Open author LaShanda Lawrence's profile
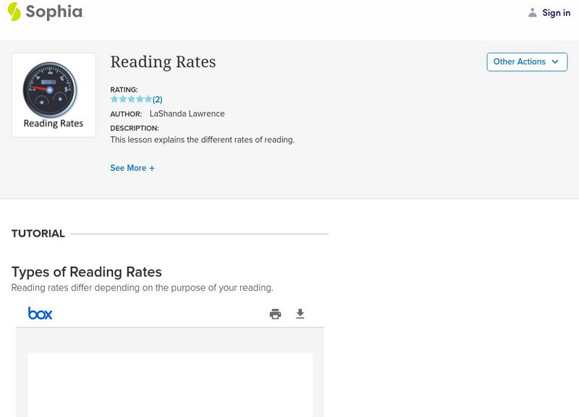Screen dimensions: 579x417 coord(187,114)
